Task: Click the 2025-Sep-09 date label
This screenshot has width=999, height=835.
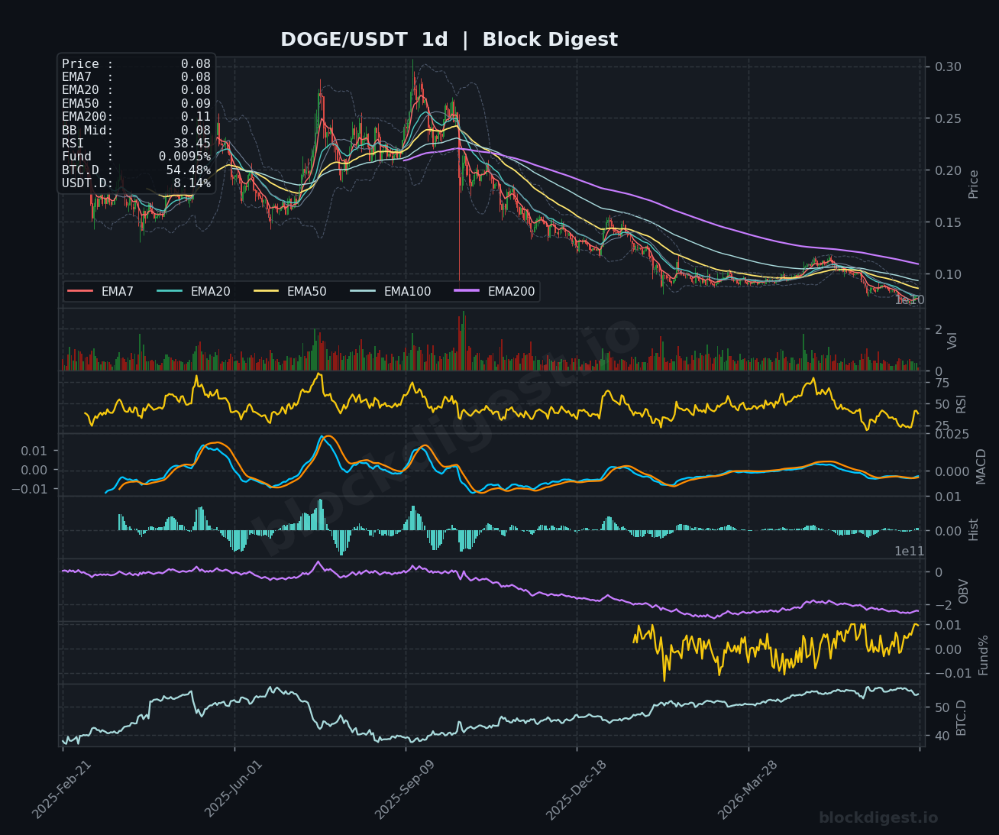Action: (404, 790)
